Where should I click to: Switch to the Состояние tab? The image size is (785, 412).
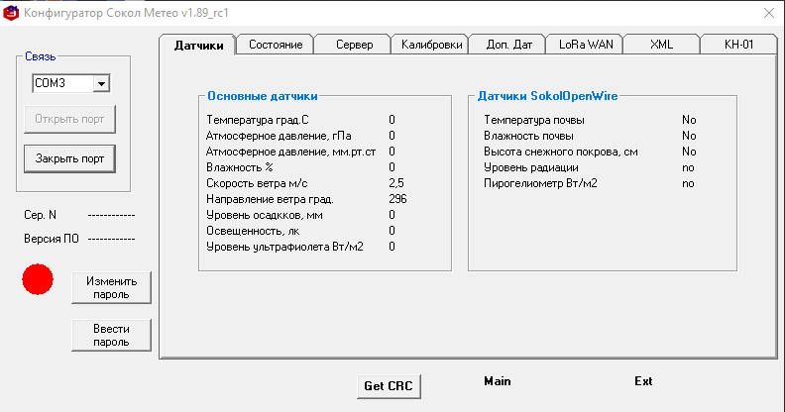point(276,45)
